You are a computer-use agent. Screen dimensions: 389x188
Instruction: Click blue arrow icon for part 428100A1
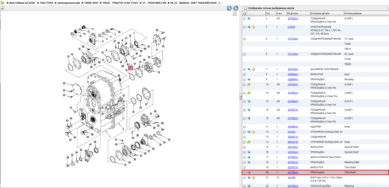[x=249, y=152]
